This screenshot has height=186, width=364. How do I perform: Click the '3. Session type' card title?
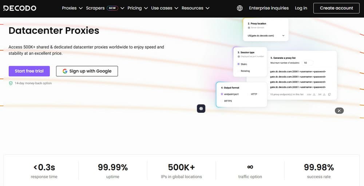(x=246, y=53)
